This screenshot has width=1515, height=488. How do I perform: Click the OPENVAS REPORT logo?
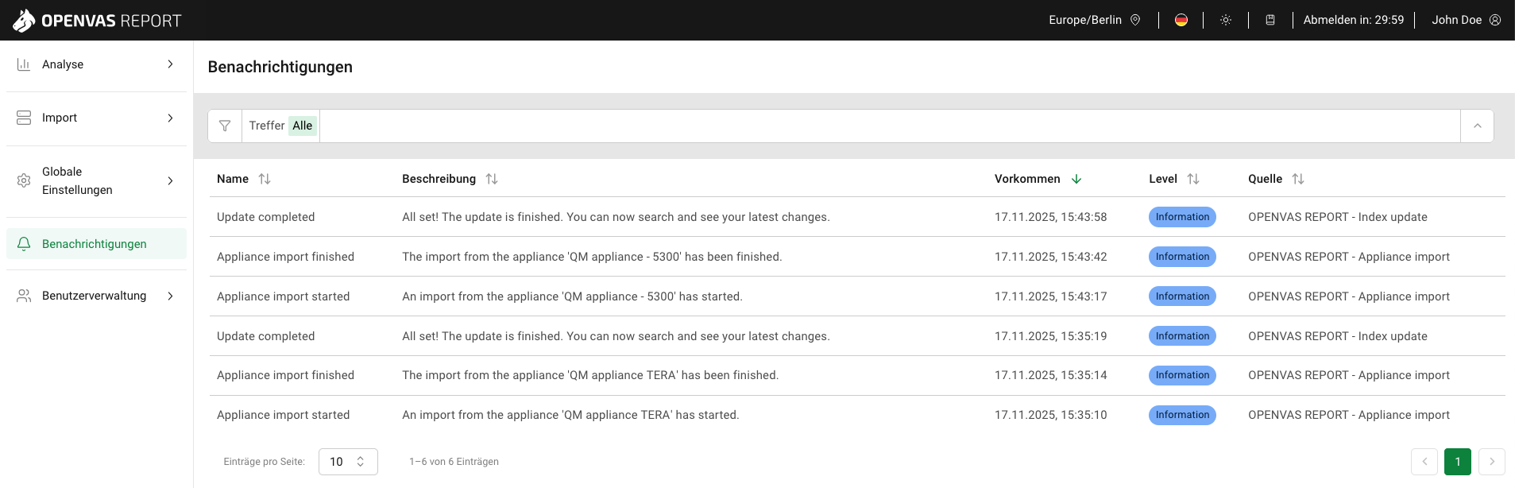pos(97,21)
